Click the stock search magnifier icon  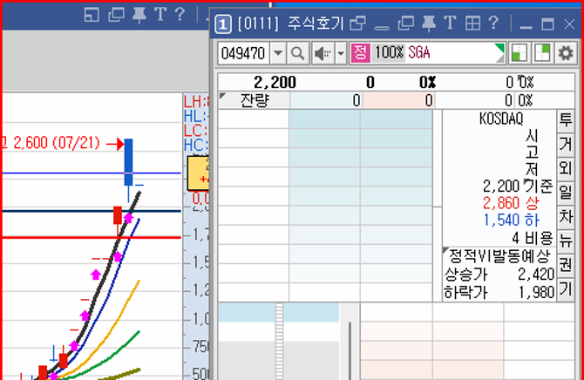[297, 53]
